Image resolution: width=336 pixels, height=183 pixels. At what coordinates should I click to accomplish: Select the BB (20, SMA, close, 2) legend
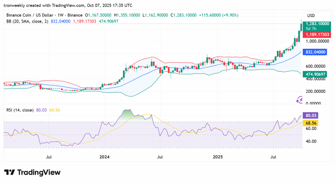[27, 21]
